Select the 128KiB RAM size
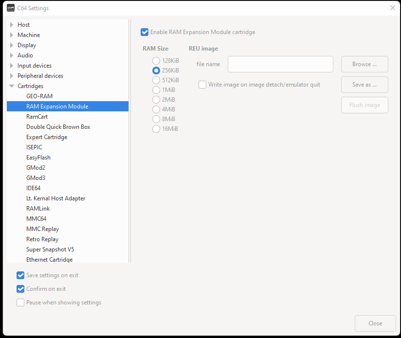Viewport: 401px width, 338px height. [156, 61]
